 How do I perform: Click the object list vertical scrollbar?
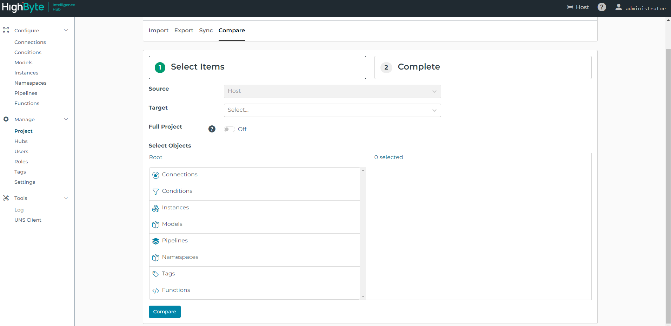(x=363, y=233)
